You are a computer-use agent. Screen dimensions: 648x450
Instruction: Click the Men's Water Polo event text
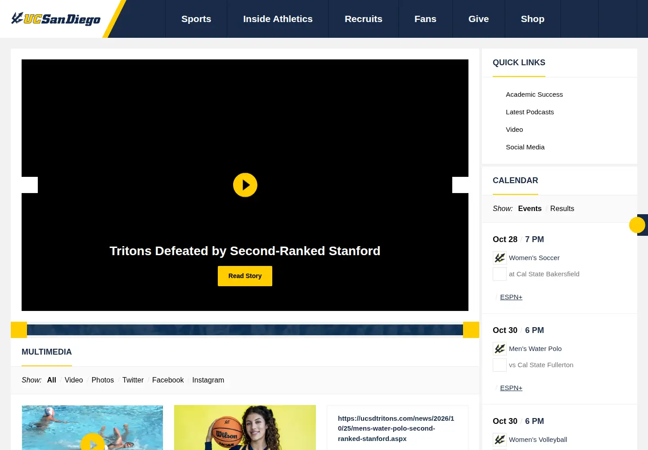click(x=535, y=349)
